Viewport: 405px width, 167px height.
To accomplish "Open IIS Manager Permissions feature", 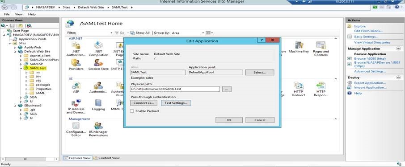I will coord(98,130).
